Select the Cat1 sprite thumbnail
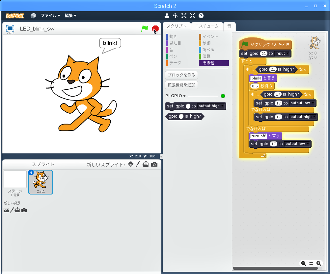 pyautogui.click(x=41, y=182)
